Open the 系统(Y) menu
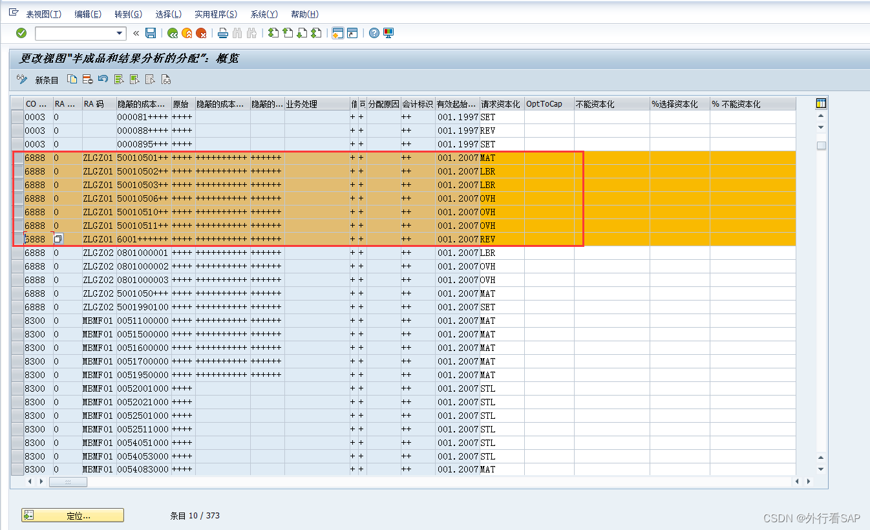The height and width of the screenshot is (530, 870). 264,14
